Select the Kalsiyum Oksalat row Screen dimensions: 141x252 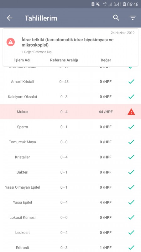pos(70,97)
